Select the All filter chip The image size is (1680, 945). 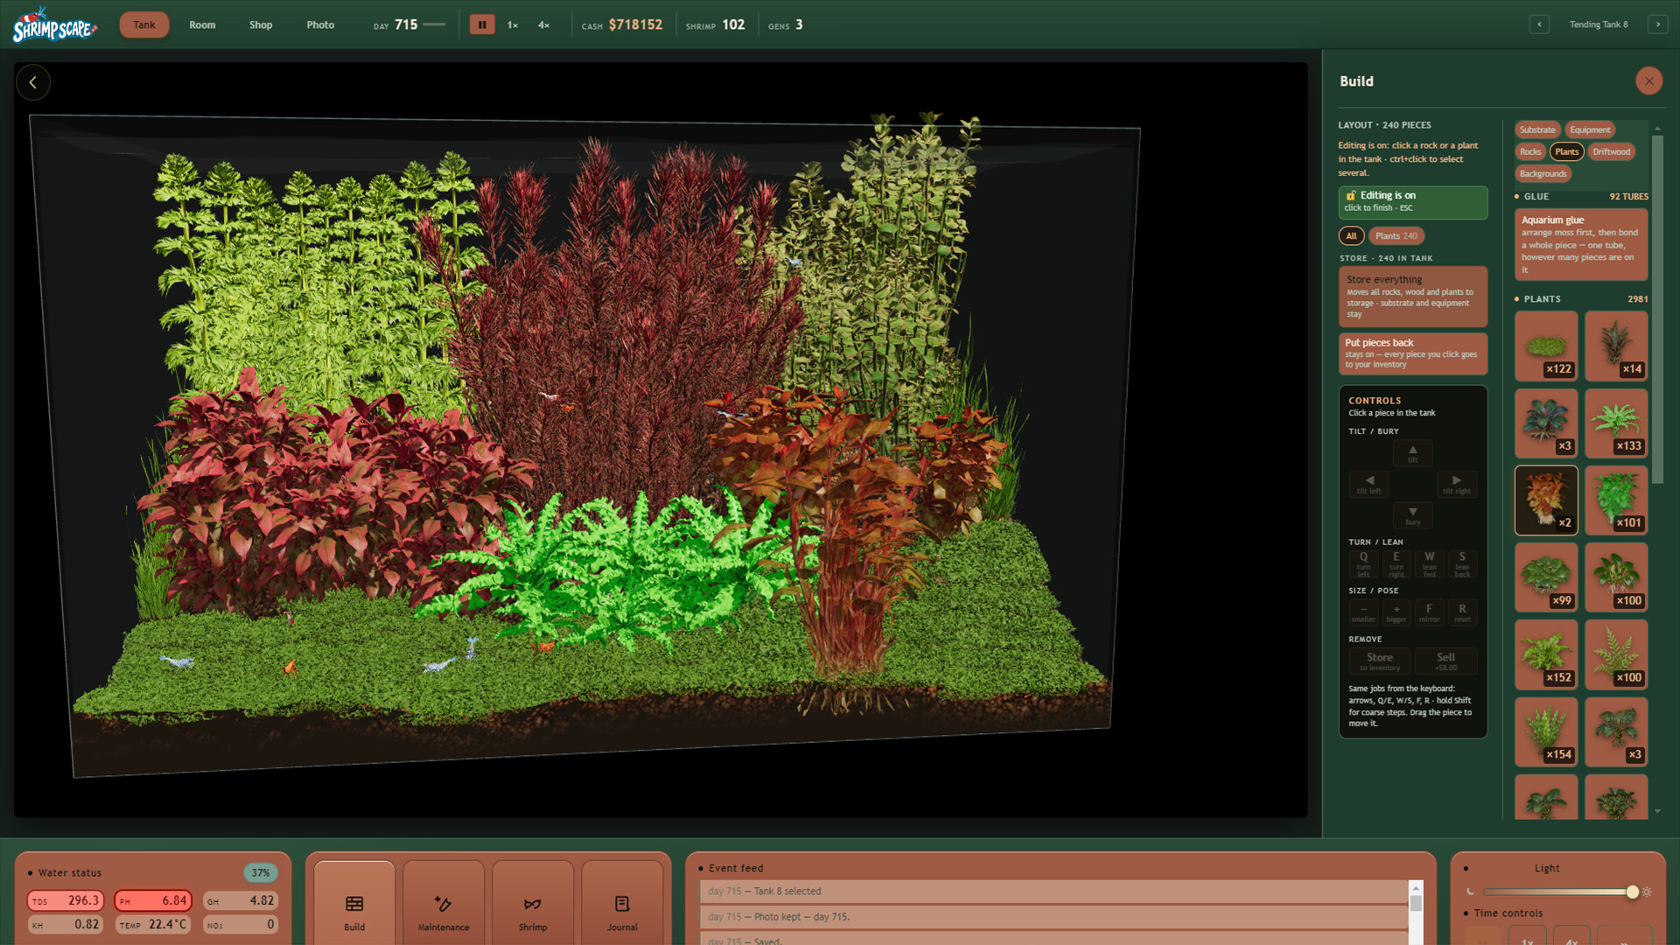click(x=1351, y=236)
